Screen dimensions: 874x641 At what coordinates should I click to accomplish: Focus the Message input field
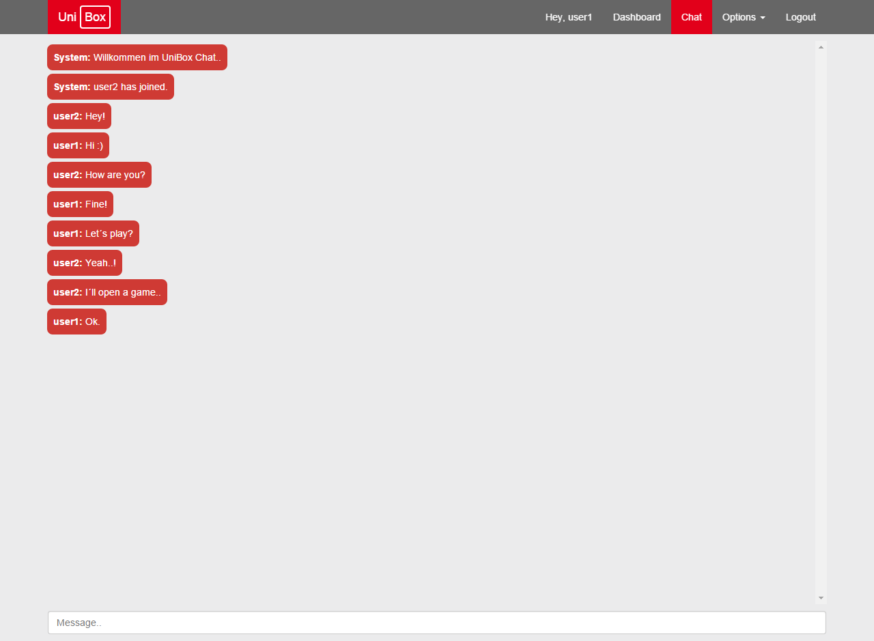[x=437, y=623]
